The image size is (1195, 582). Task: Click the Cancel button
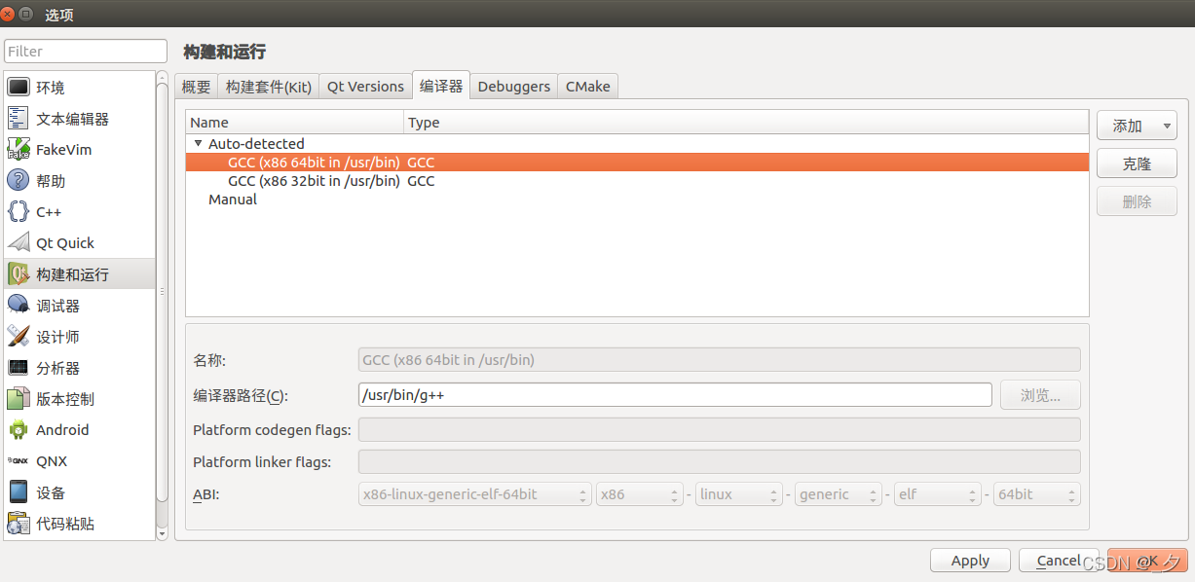point(1059,561)
